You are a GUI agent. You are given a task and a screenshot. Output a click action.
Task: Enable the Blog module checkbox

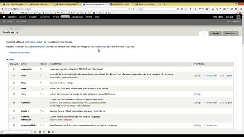point(14,83)
